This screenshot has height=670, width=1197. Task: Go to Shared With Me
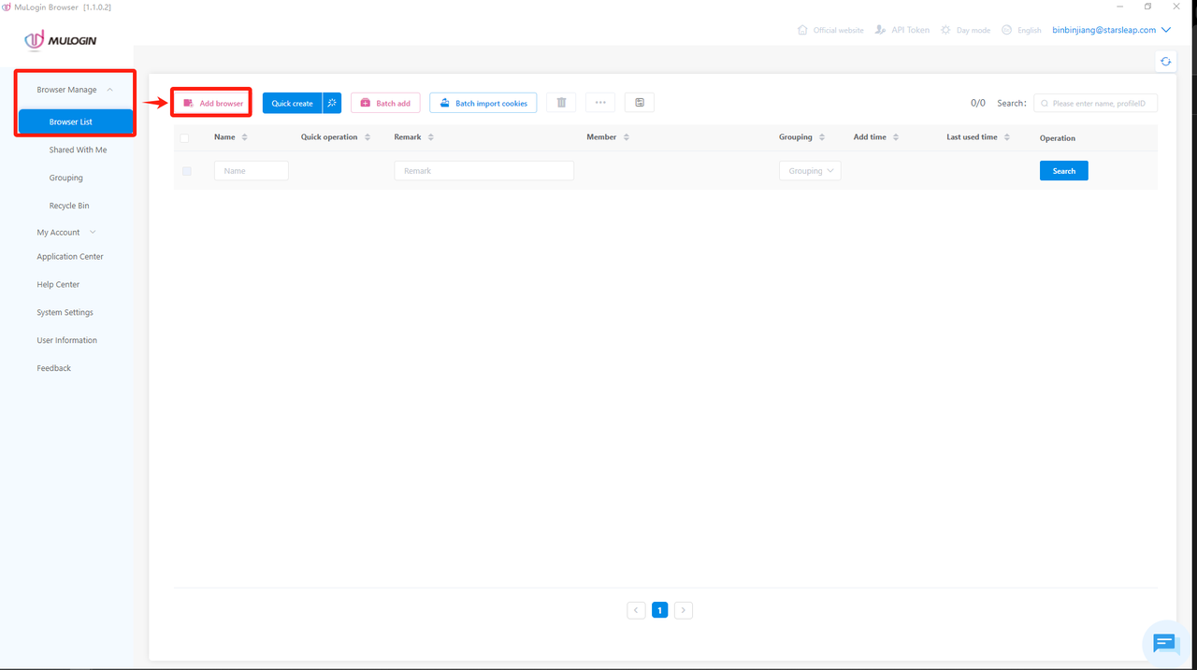(x=78, y=150)
